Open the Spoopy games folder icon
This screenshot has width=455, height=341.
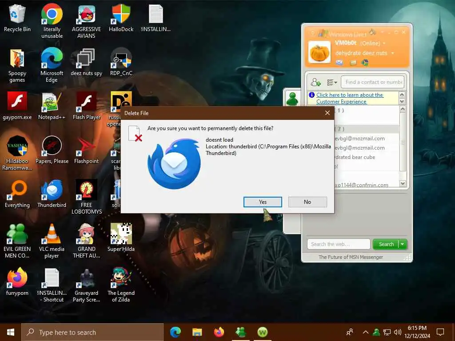click(17, 66)
